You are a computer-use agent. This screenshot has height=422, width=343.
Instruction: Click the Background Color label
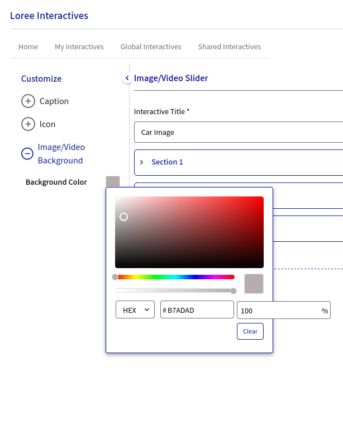(56, 182)
